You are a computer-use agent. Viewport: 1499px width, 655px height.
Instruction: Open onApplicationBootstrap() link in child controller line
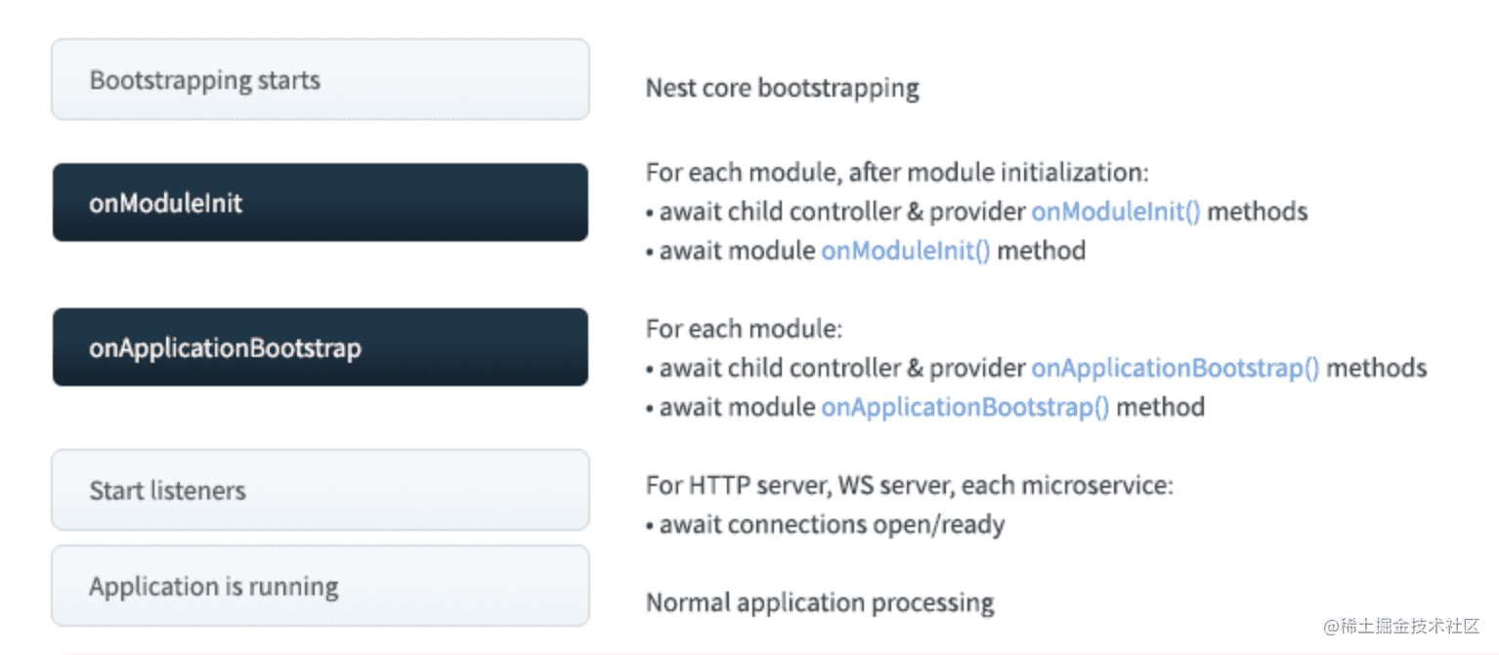click(x=1176, y=368)
